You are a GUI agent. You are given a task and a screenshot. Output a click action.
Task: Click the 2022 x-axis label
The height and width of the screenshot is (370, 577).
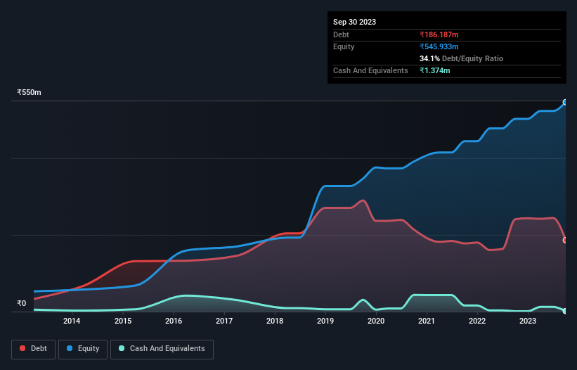pos(477,321)
